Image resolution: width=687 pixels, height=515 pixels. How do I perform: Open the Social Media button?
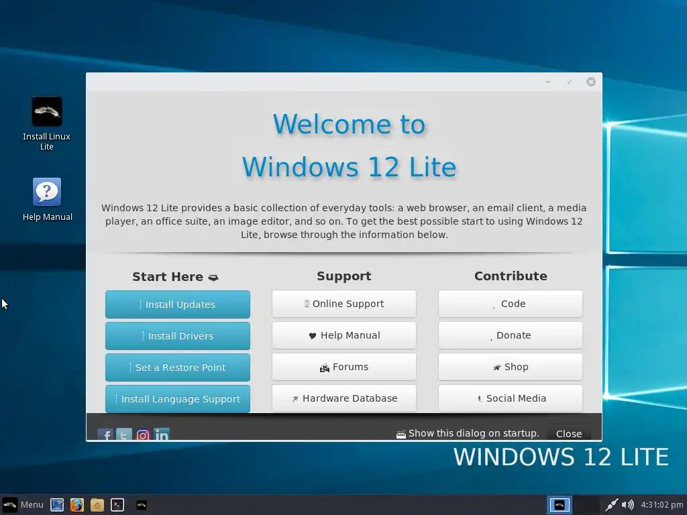click(511, 398)
